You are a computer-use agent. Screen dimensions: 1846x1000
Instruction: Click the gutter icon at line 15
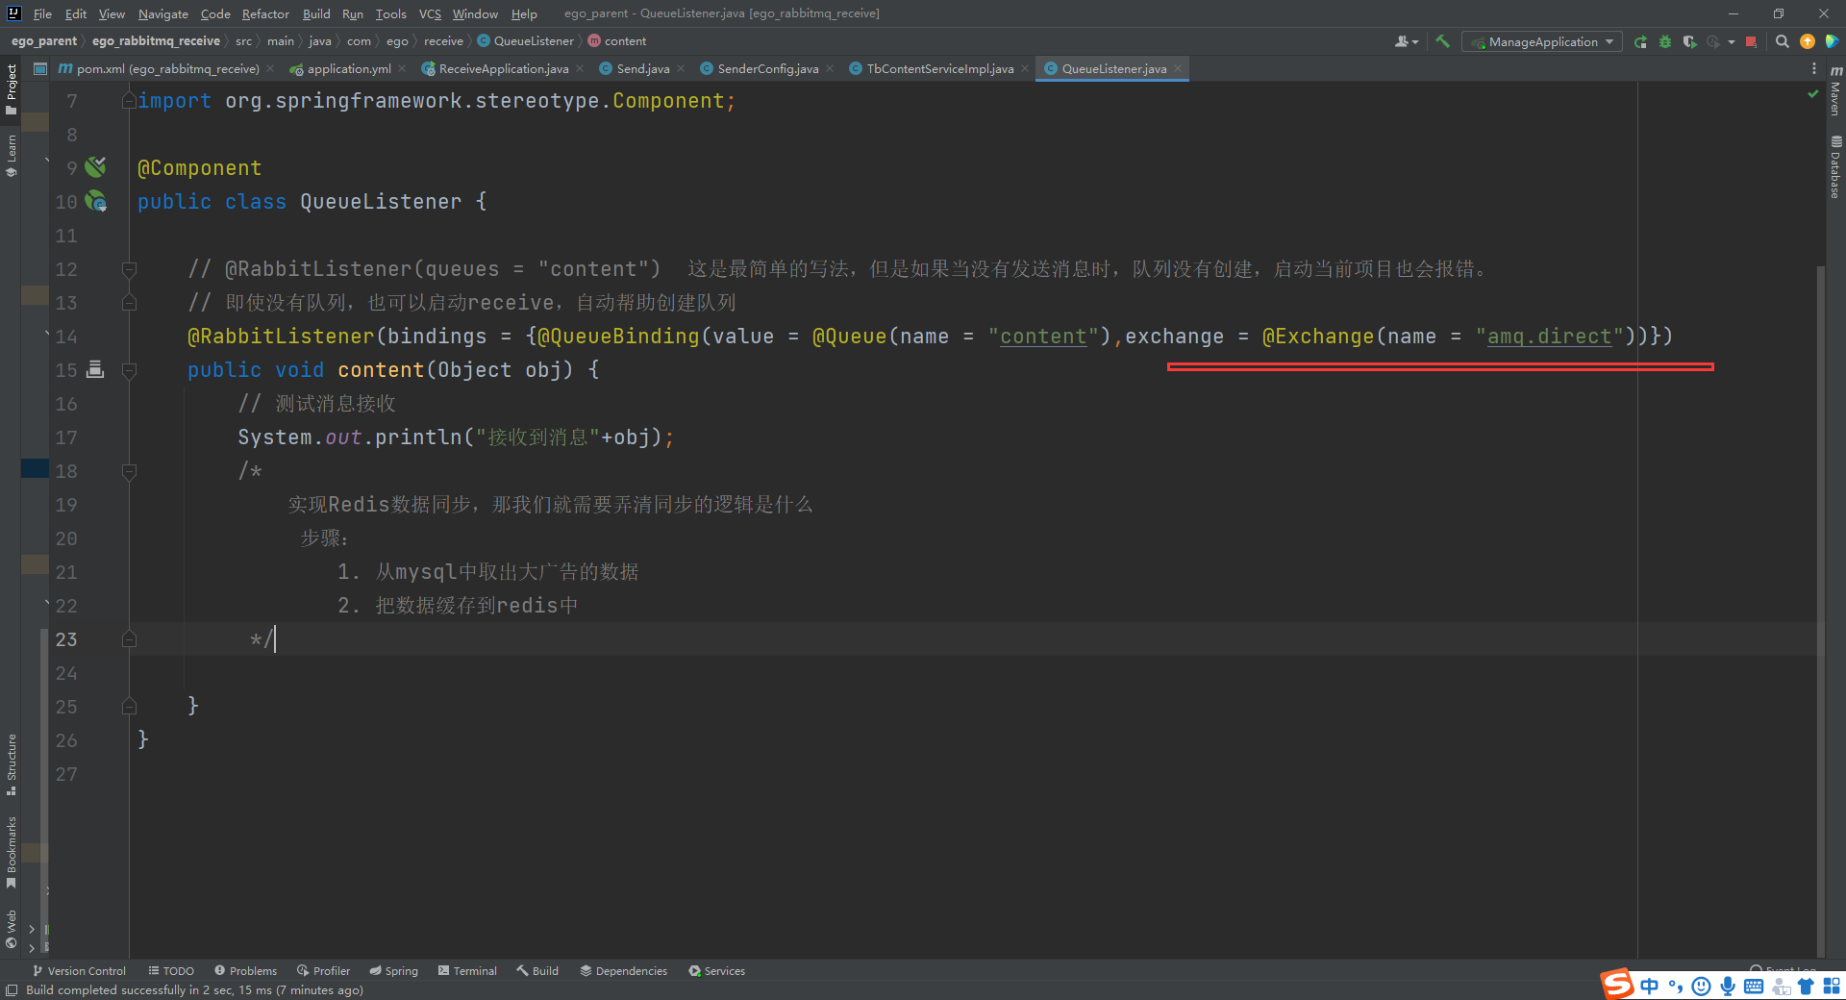tap(95, 369)
